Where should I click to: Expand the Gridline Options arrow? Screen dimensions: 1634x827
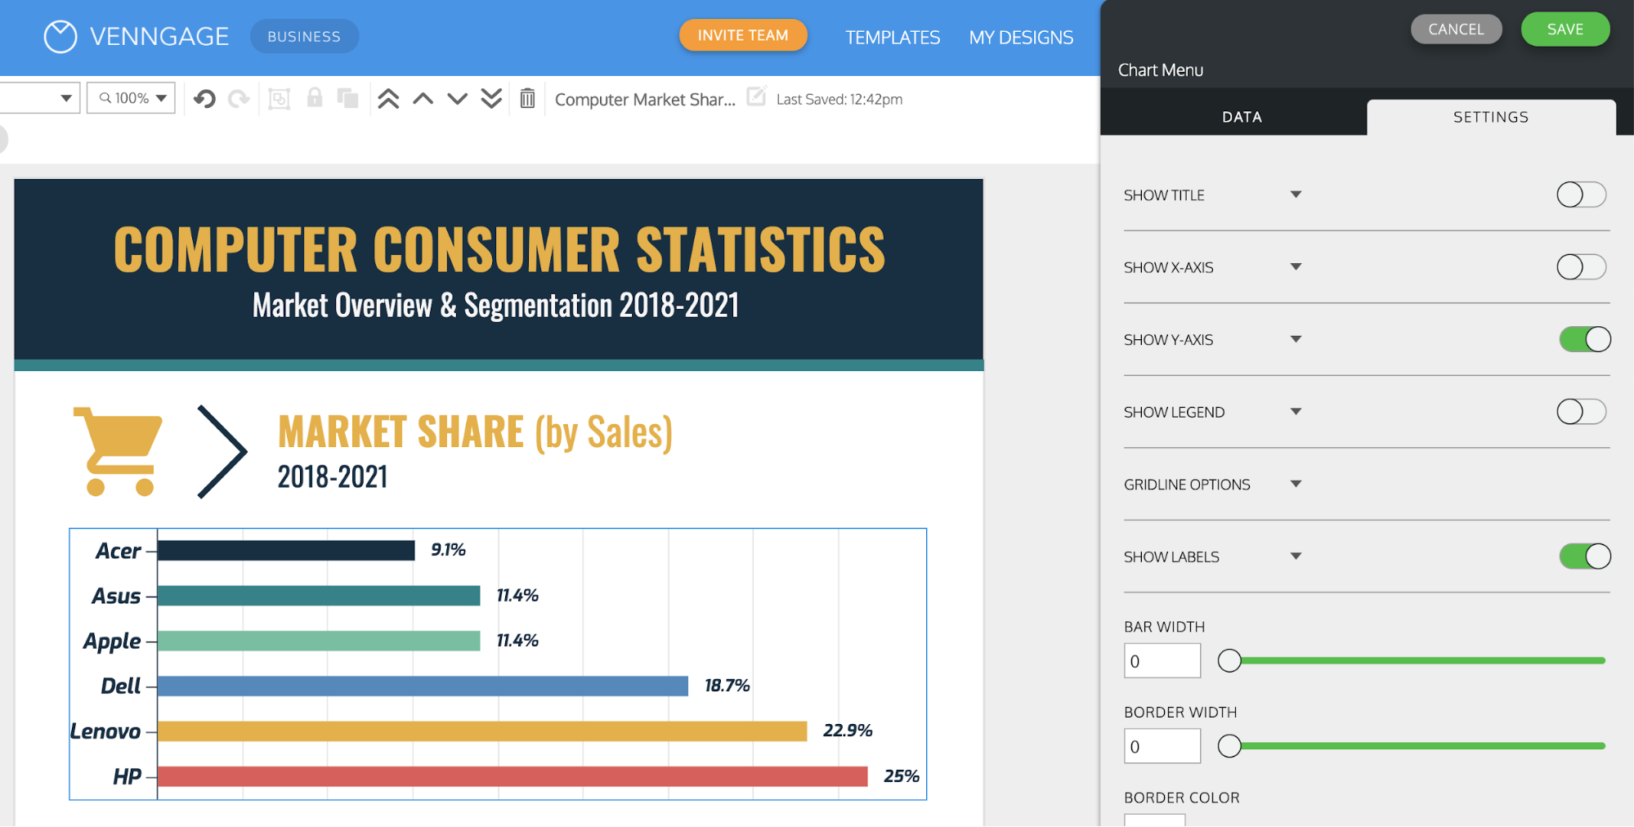[1296, 484]
